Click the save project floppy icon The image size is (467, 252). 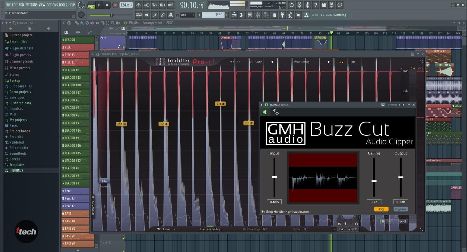[324, 5]
